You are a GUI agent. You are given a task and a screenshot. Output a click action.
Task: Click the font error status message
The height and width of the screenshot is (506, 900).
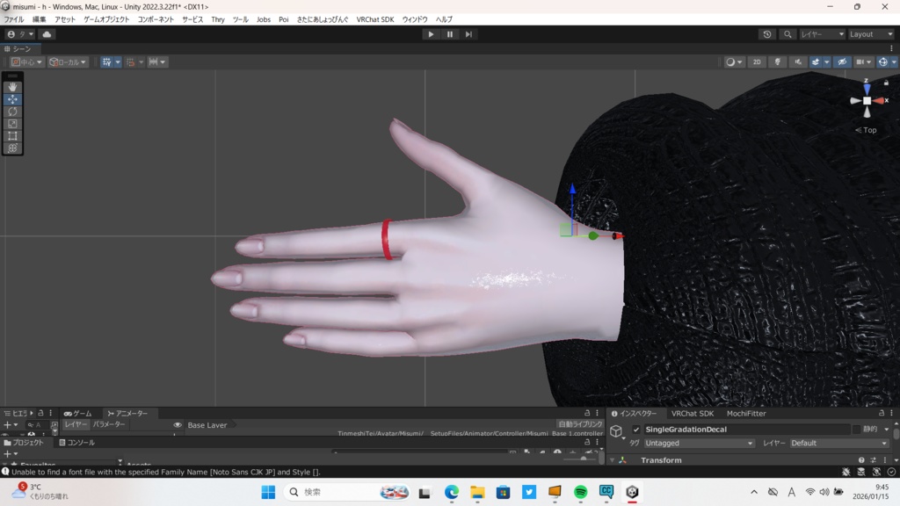tap(166, 472)
